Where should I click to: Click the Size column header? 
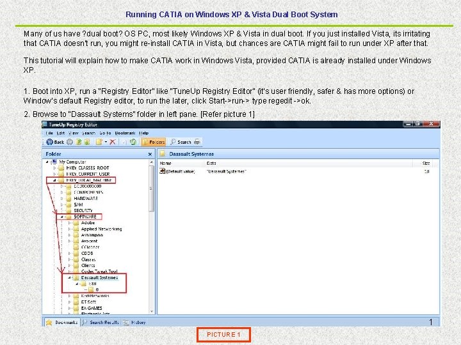click(x=426, y=163)
